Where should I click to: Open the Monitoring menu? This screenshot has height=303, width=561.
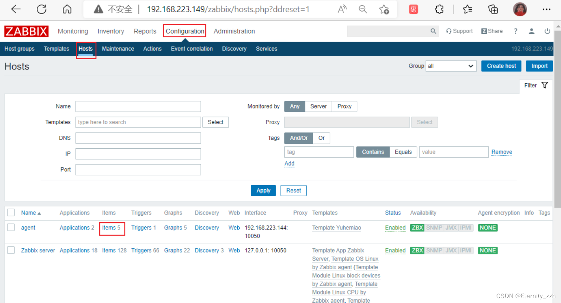pos(73,31)
